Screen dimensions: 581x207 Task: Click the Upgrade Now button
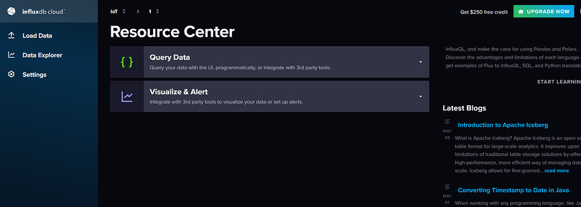pos(544,11)
